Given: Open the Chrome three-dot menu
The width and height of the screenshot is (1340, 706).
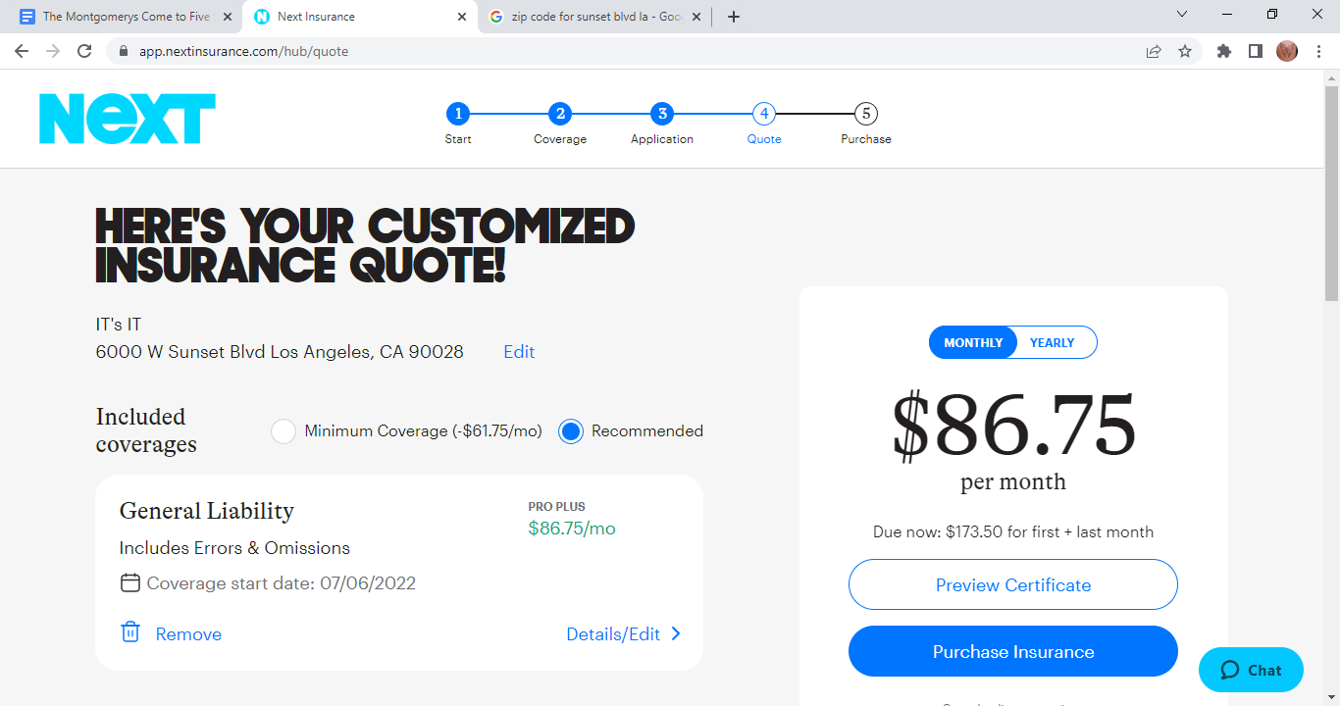Looking at the screenshot, I should click(1318, 51).
